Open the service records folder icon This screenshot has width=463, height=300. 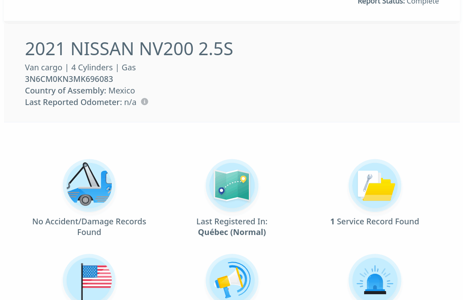tap(374, 185)
